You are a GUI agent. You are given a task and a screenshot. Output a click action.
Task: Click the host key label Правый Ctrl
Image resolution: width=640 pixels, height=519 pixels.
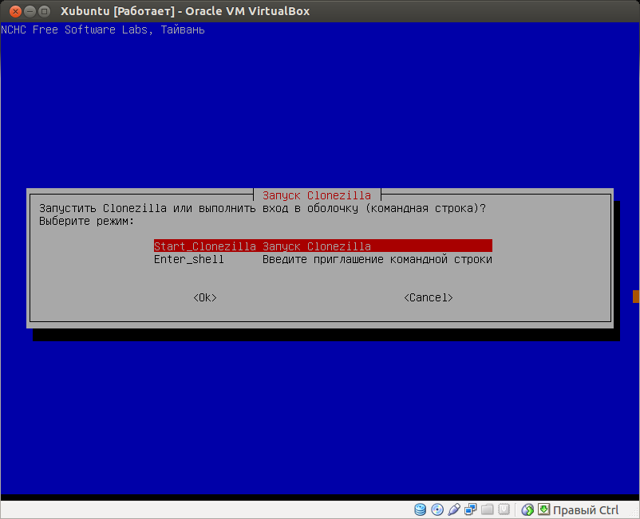[x=586, y=510]
